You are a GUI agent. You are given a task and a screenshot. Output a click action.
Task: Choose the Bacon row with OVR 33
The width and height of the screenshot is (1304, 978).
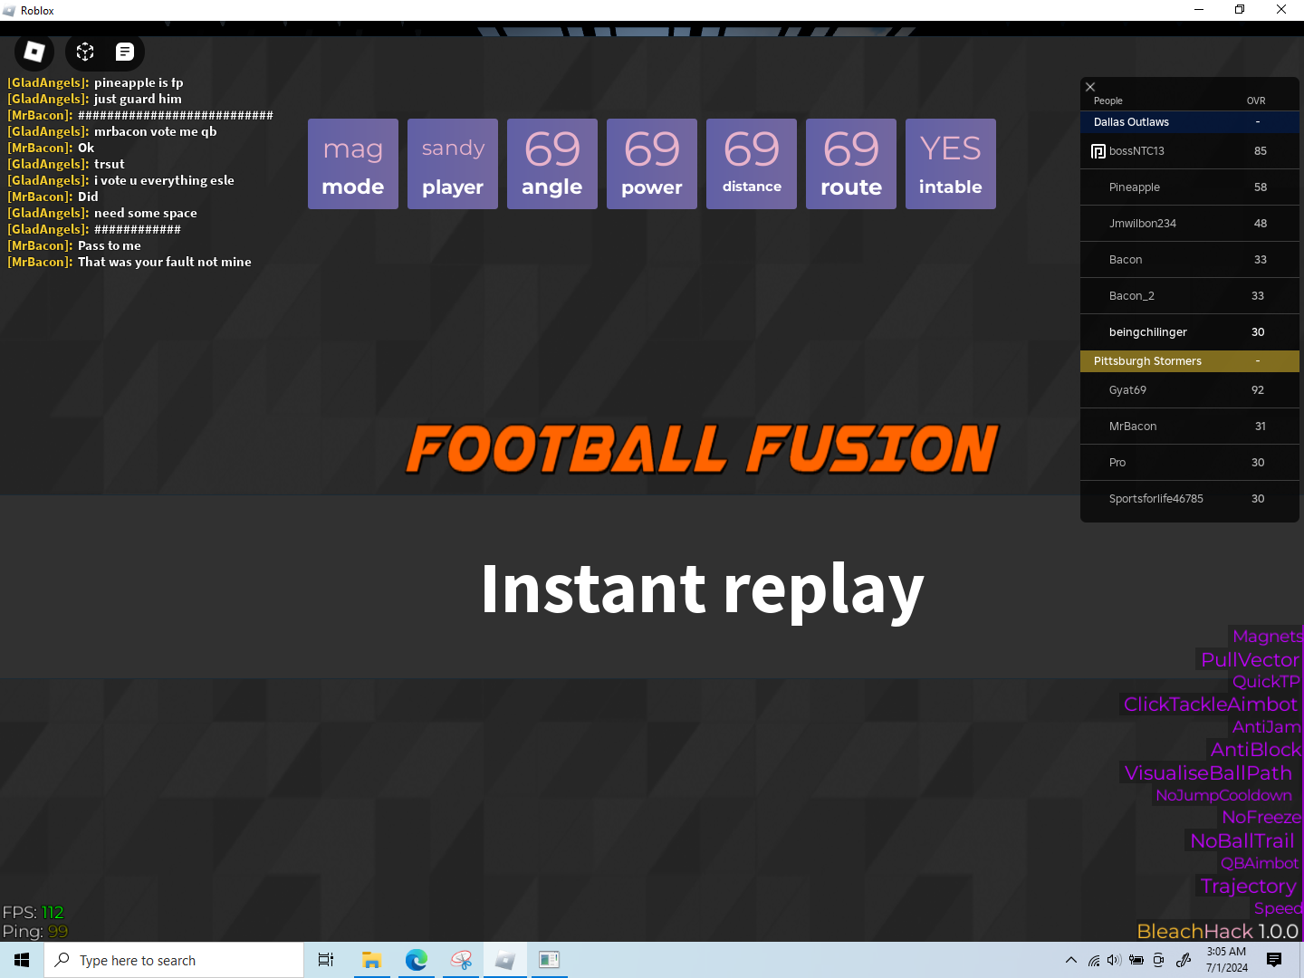point(1190,260)
